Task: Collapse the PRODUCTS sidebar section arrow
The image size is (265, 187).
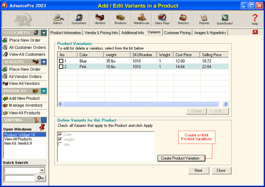Action: point(44,91)
